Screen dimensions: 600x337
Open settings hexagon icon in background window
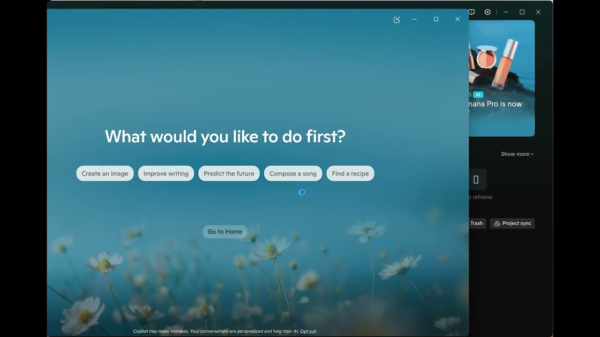pyautogui.click(x=487, y=12)
